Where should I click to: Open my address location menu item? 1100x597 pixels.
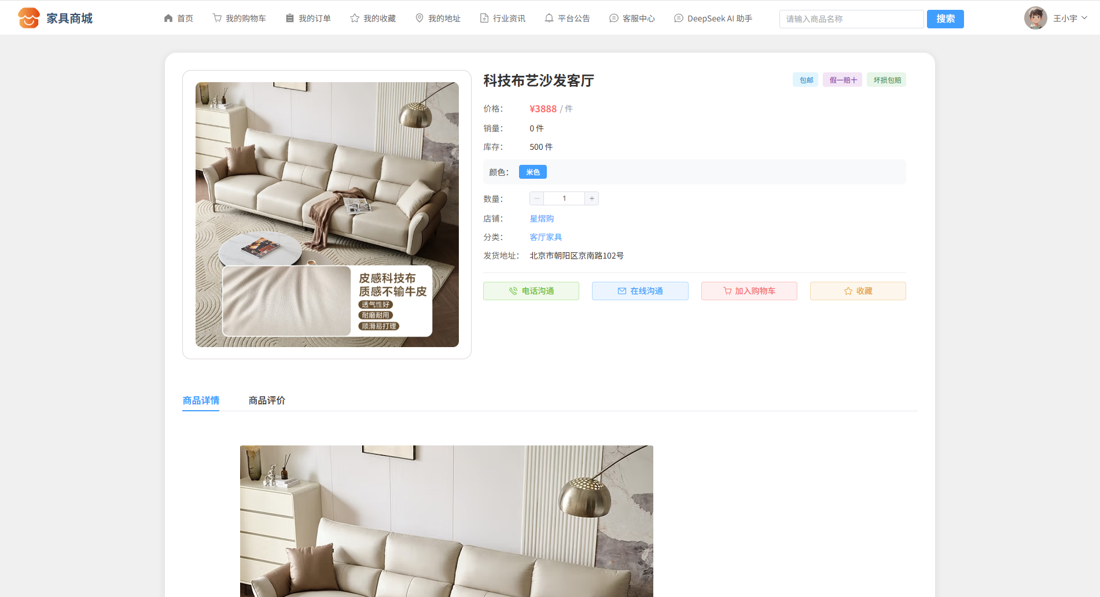coord(437,19)
